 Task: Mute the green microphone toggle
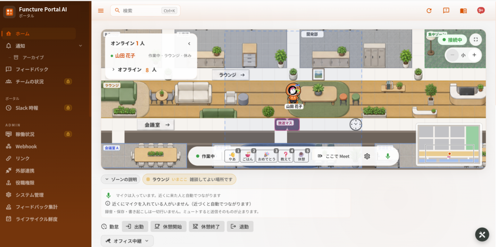pyautogui.click(x=387, y=156)
